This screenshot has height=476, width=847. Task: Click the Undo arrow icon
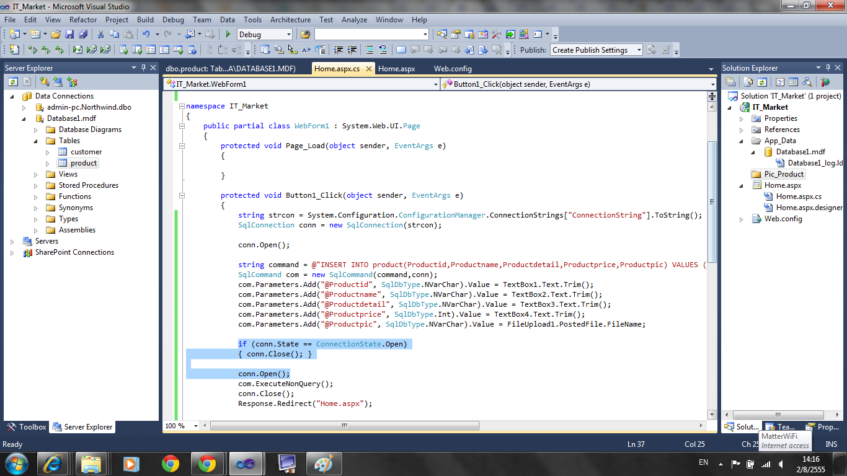(146, 34)
